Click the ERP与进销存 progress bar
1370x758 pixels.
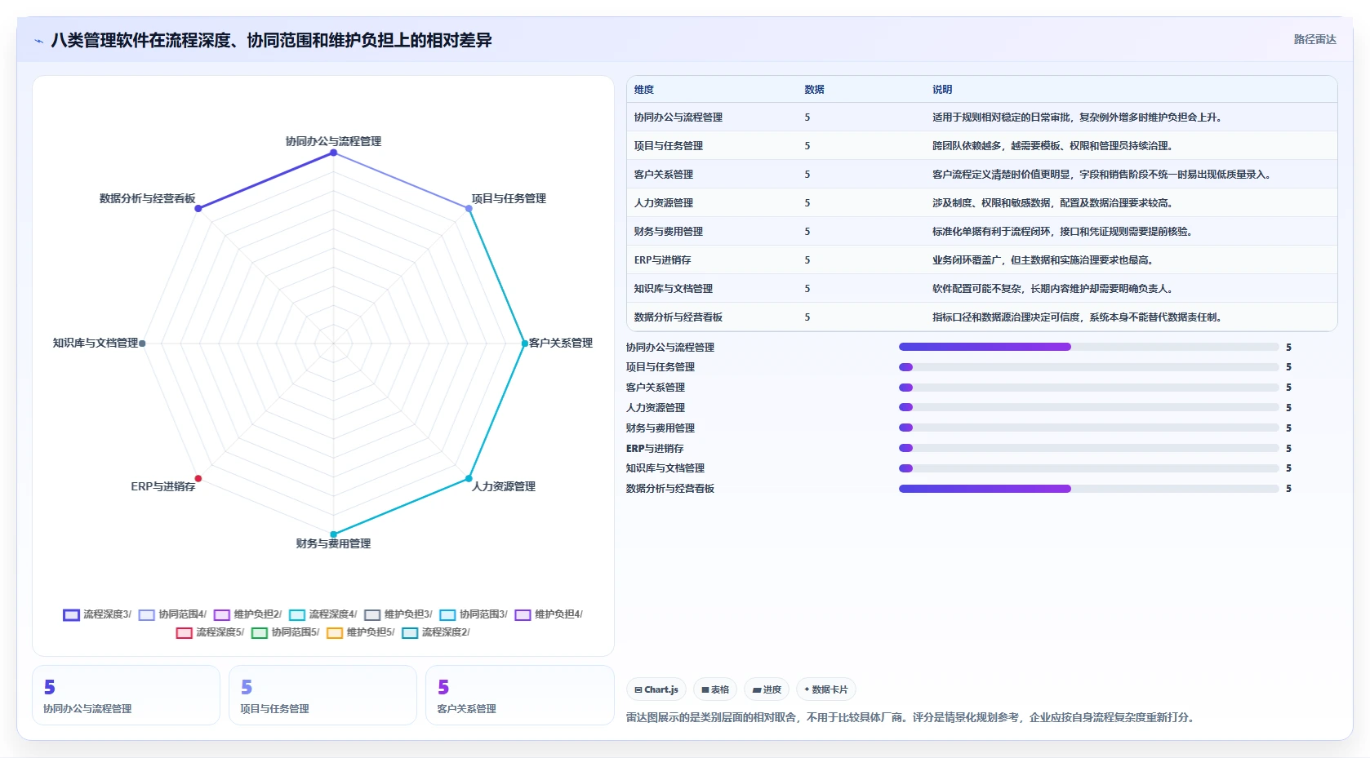point(1088,448)
